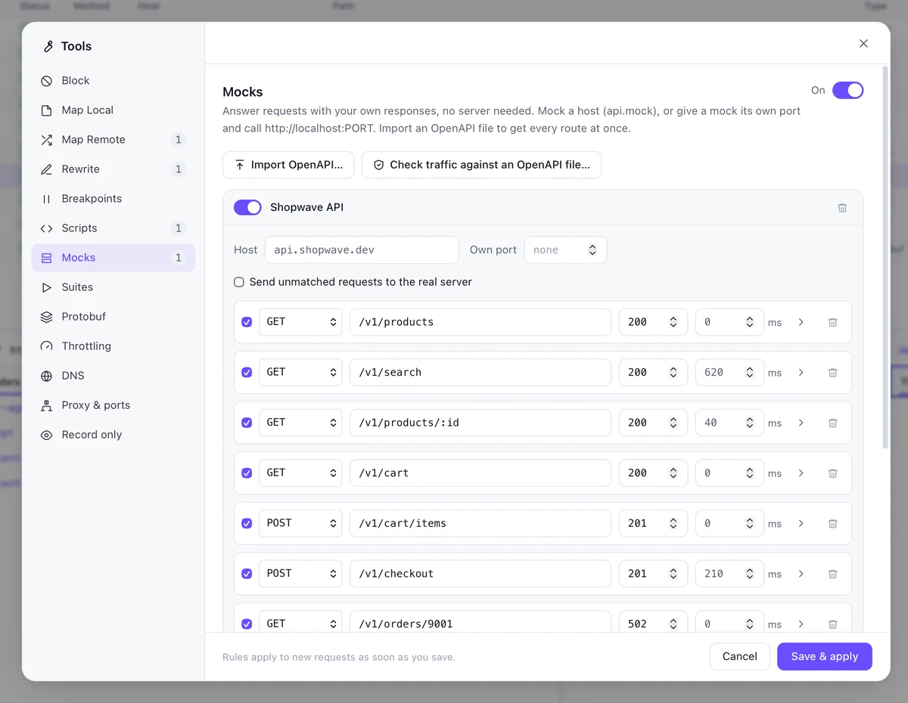Viewport: 908px width, 703px height.
Task: Open method dropdown for /v1/products/:id
Action: (x=300, y=423)
